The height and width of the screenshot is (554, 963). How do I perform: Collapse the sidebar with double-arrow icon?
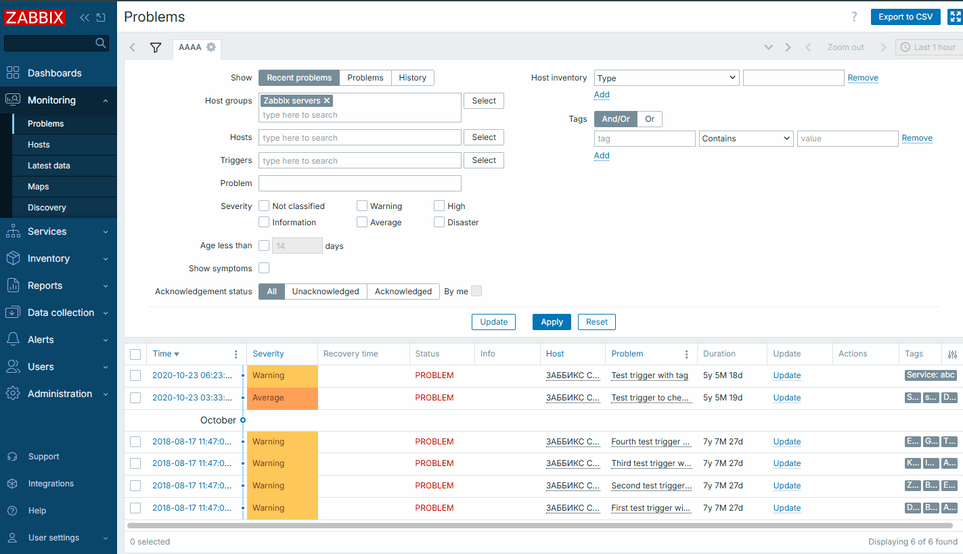click(x=85, y=18)
